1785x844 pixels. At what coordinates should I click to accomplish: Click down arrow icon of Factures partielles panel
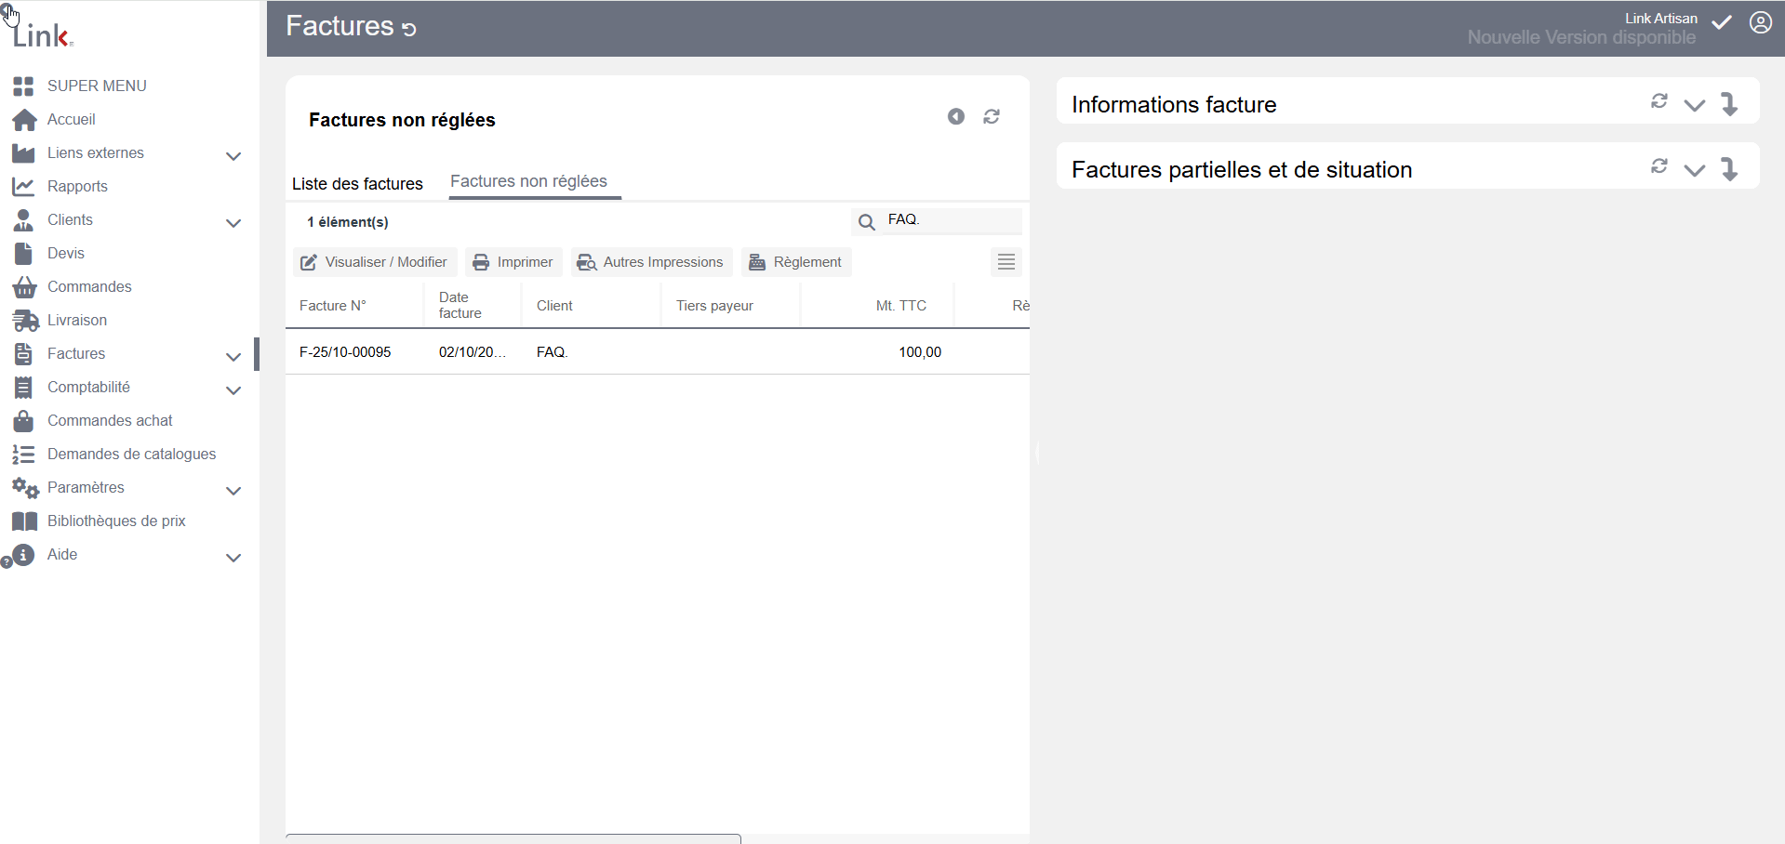point(1729,168)
